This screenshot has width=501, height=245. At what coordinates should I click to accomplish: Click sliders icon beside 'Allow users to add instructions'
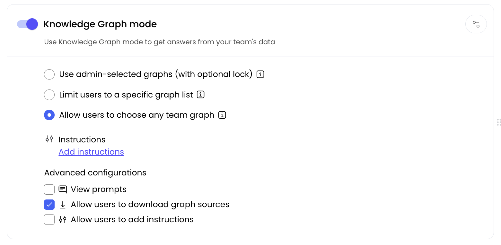click(63, 220)
